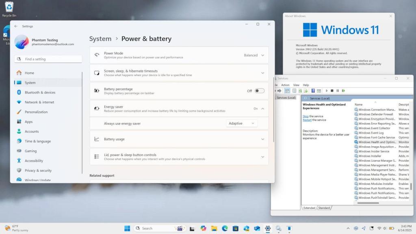Pause the service using the pause icon

[x=338, y=91]
